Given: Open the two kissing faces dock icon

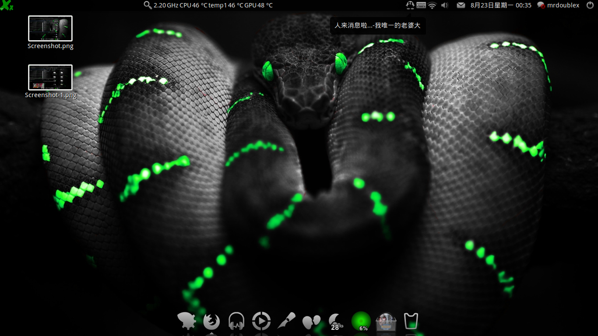Looking at the screenshot, I should coord(311,322).
